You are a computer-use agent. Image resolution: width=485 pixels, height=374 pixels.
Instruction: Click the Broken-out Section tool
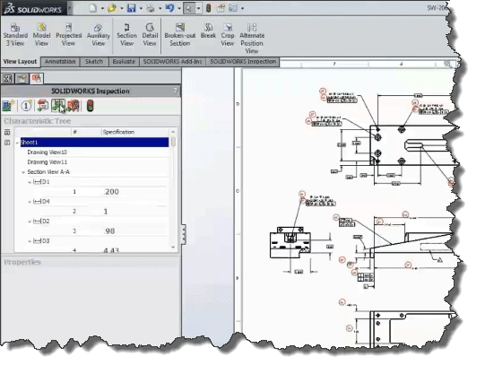179,35
